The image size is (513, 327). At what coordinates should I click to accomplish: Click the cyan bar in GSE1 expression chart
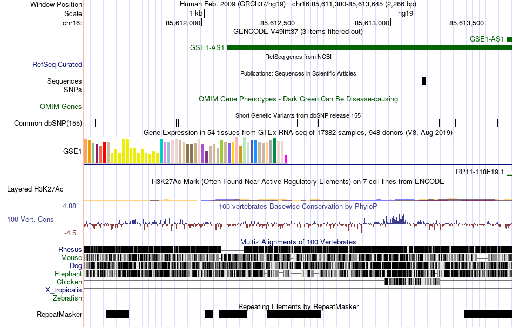161,151
